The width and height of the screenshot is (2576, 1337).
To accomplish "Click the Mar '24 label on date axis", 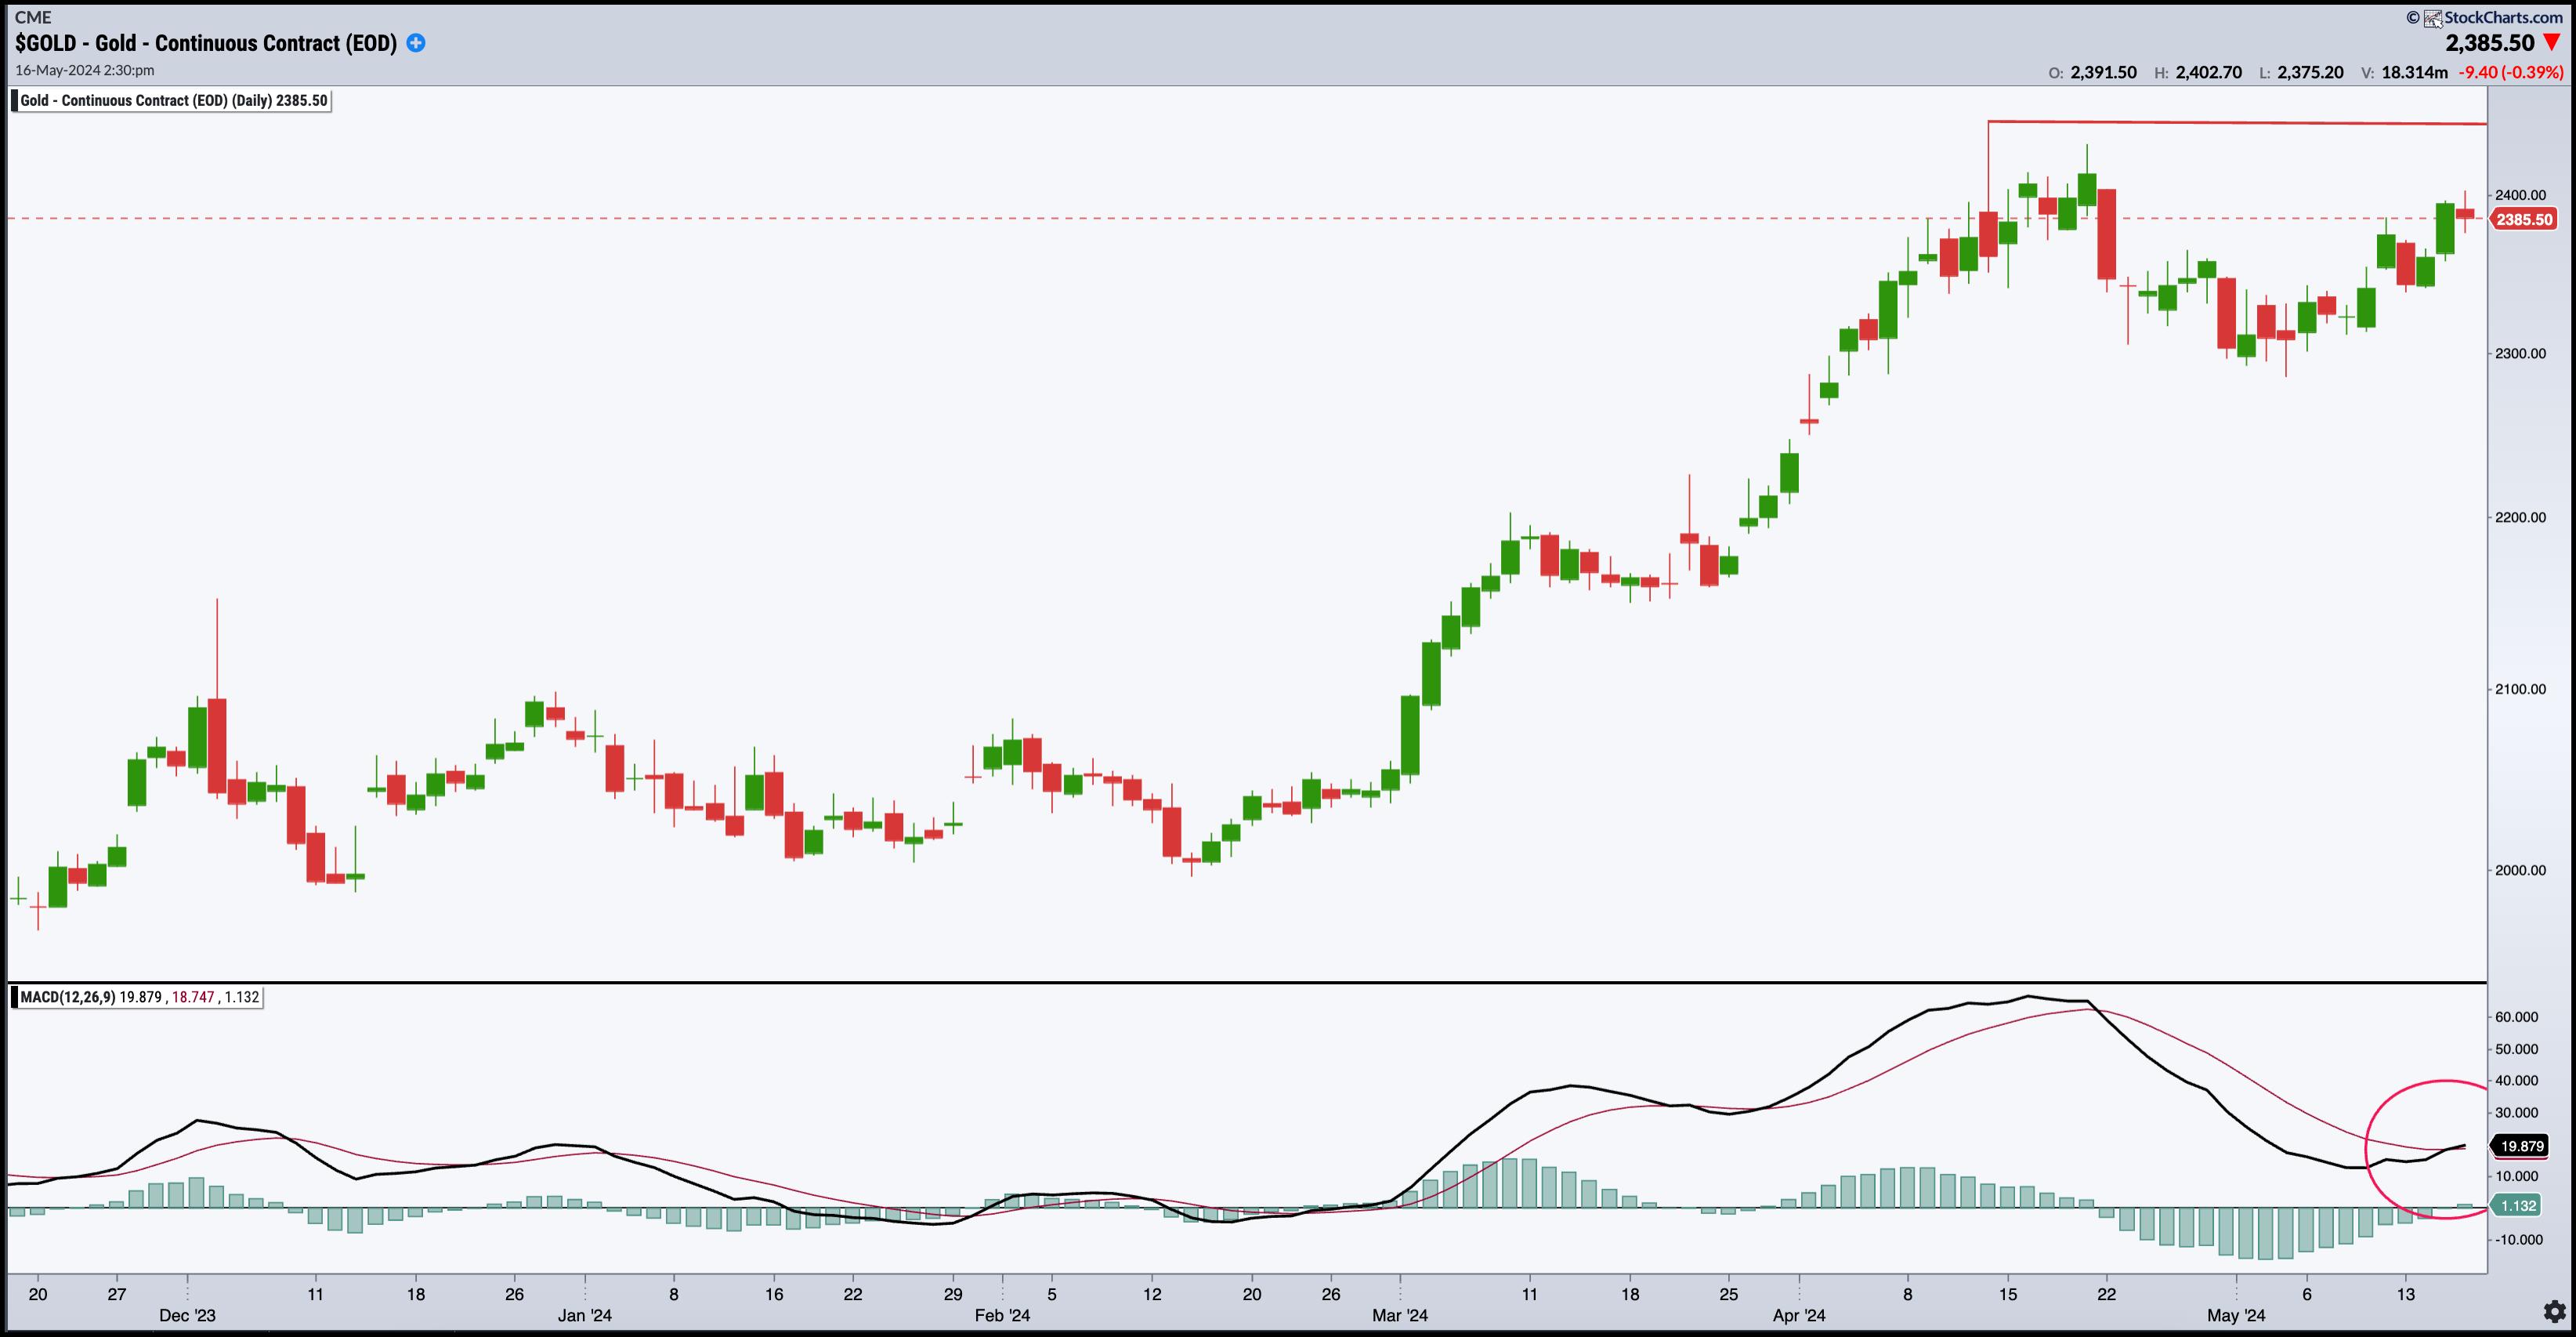I will click(x=1399, y=1315).
